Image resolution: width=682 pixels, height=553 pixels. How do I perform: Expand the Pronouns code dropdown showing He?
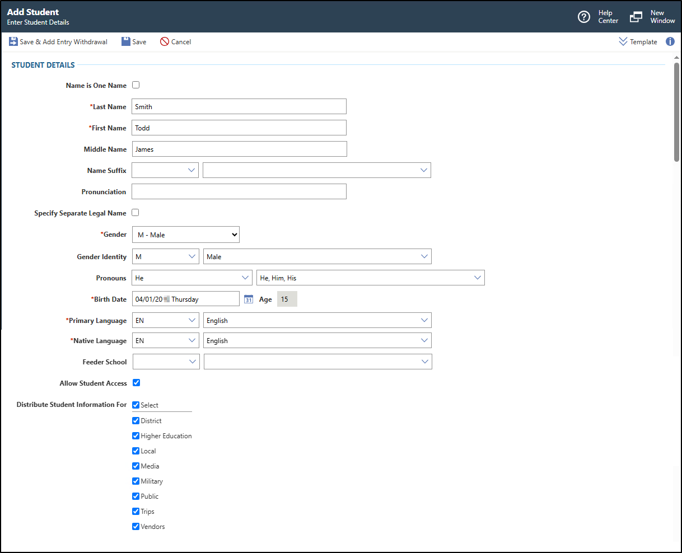click(x=192, y=278)
